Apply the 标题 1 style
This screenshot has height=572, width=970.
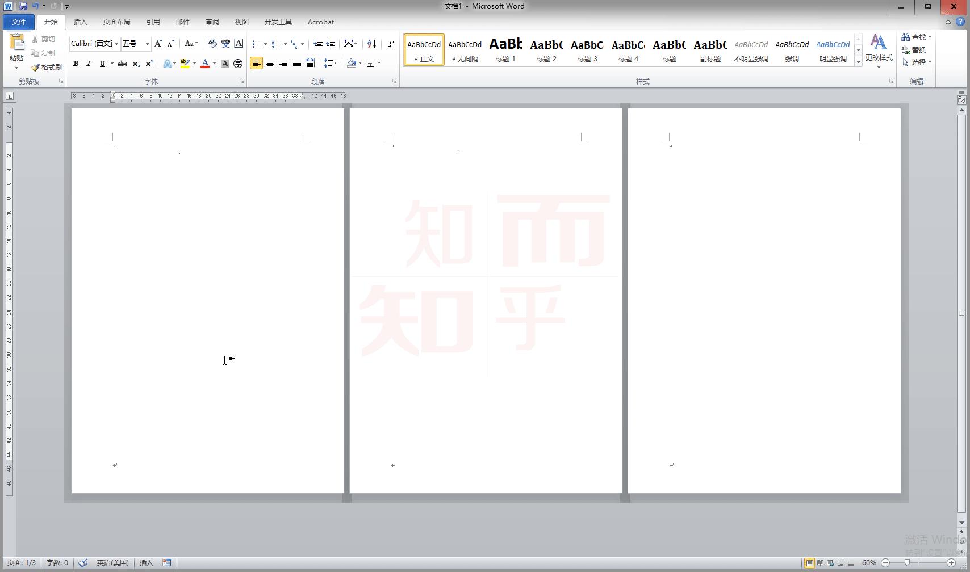505,50
